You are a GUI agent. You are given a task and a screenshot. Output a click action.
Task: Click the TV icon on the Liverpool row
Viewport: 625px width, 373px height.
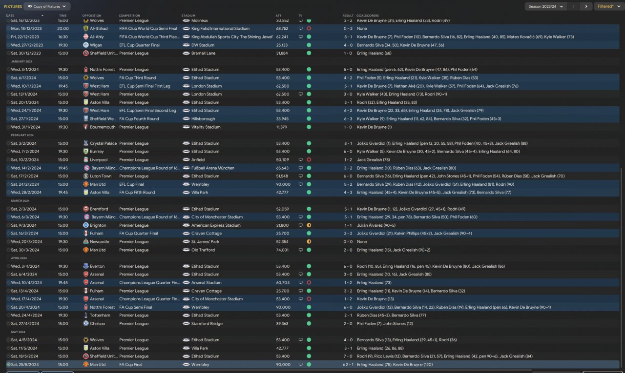coord(301,160)
